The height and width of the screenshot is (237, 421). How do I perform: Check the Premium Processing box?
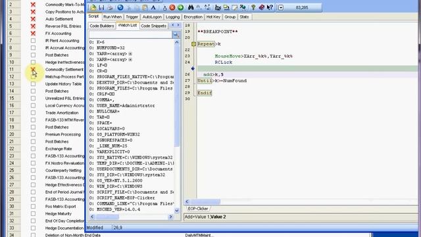click(x=33, y=134)
